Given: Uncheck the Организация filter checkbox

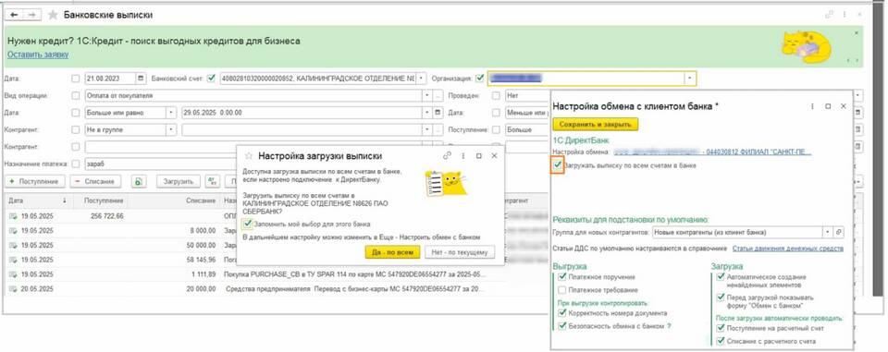Looking at the screenshot, I should click(x=480, y=79).
